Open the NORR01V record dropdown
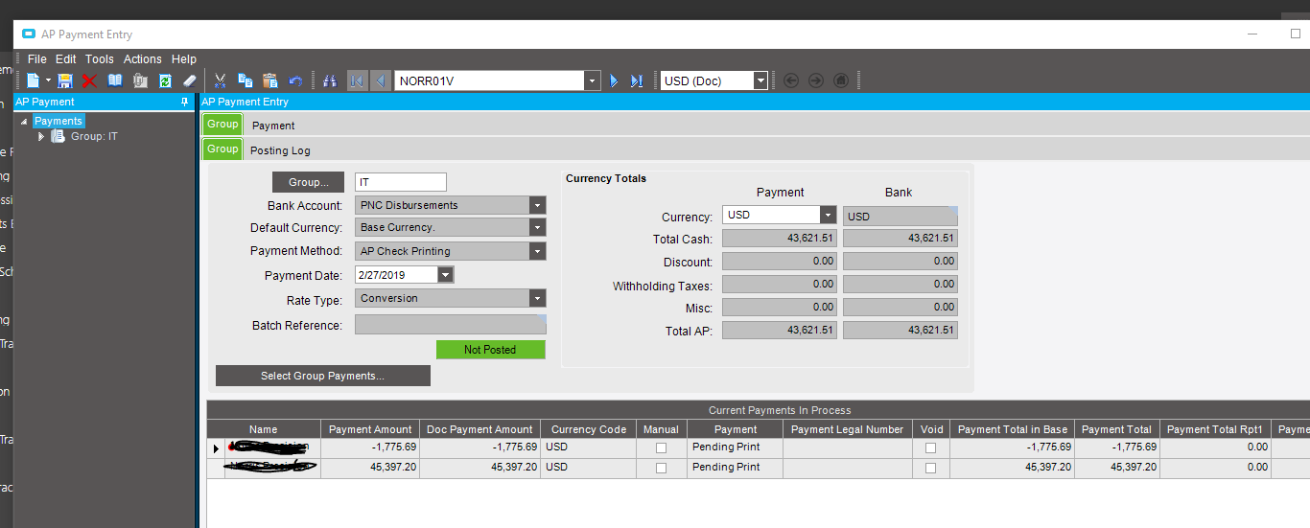Viewport: 1310px width, 528px height. coord(593,81)
